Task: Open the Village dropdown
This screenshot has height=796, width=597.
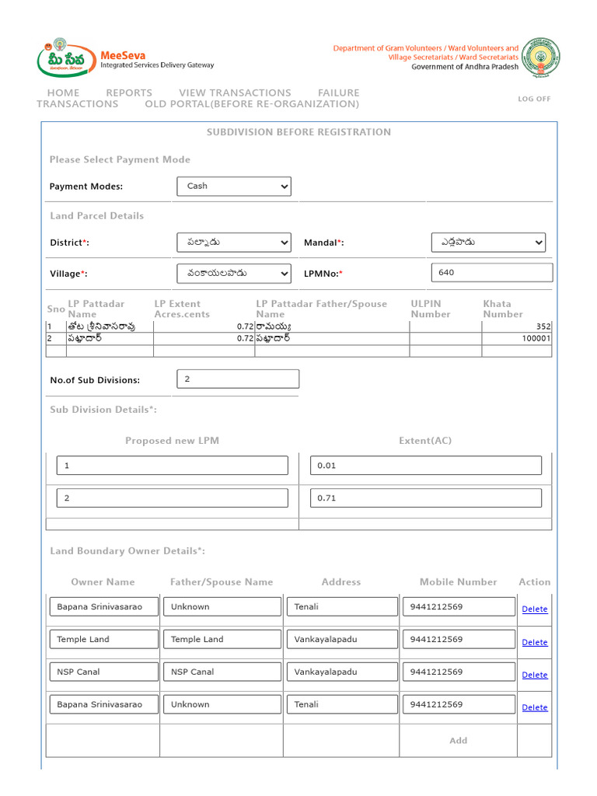Action: tap(234, 274)
